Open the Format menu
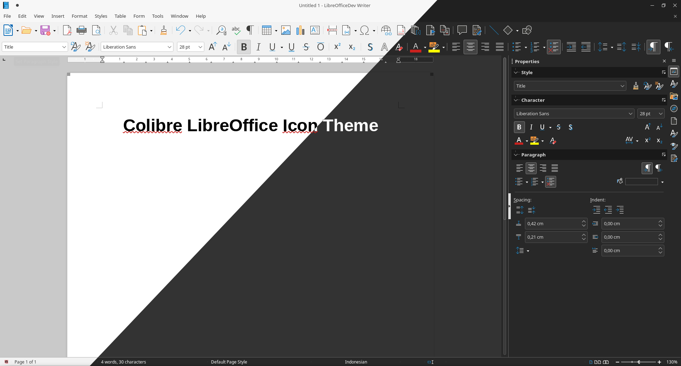681x366 pixels. (x=79, y=16)
